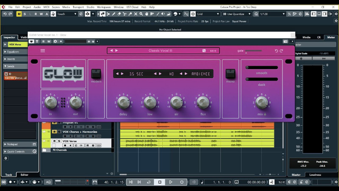
Task: Adjust the duck slider in GLOW
Action: 261,79
